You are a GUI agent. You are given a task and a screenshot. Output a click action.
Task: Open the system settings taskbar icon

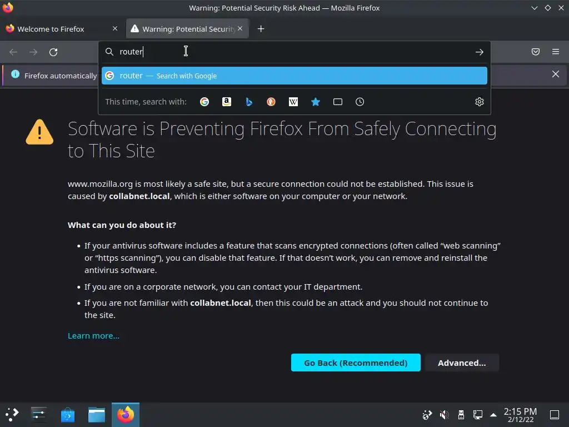tap(38, 414)
